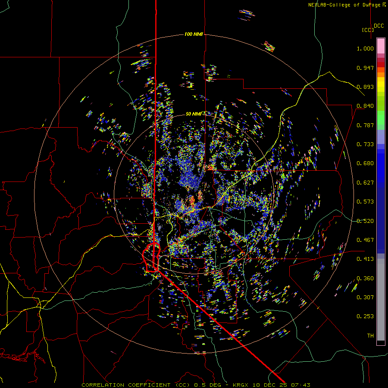Click the 0.680 legend value
388x388 pixels.
click(x=365, y=163)
